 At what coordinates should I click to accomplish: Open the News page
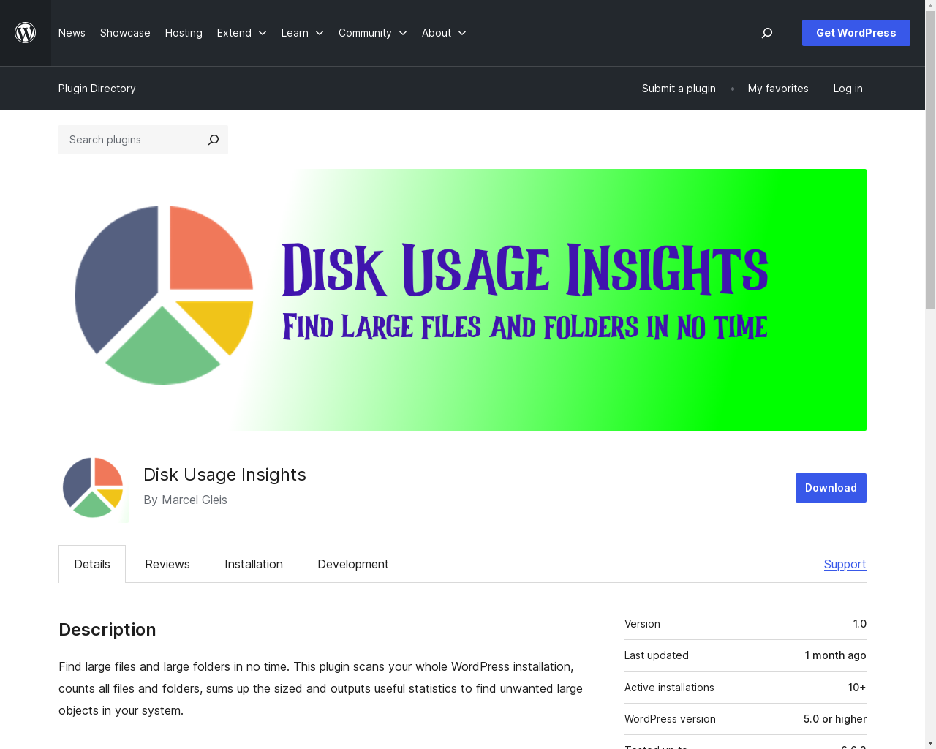[72, 33]
